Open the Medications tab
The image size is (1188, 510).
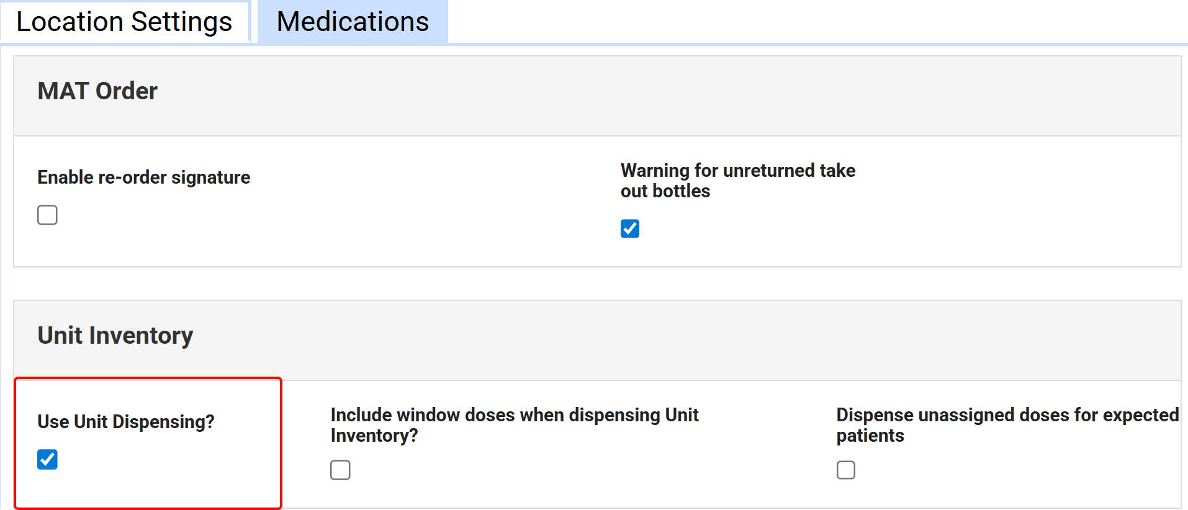click(353, 22)
